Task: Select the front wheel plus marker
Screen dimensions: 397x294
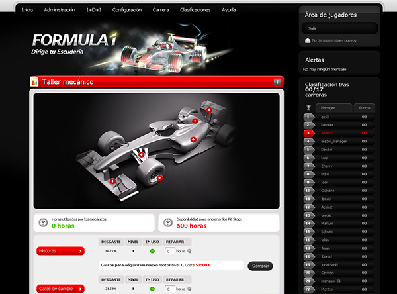Action: [x=159, y=178]
